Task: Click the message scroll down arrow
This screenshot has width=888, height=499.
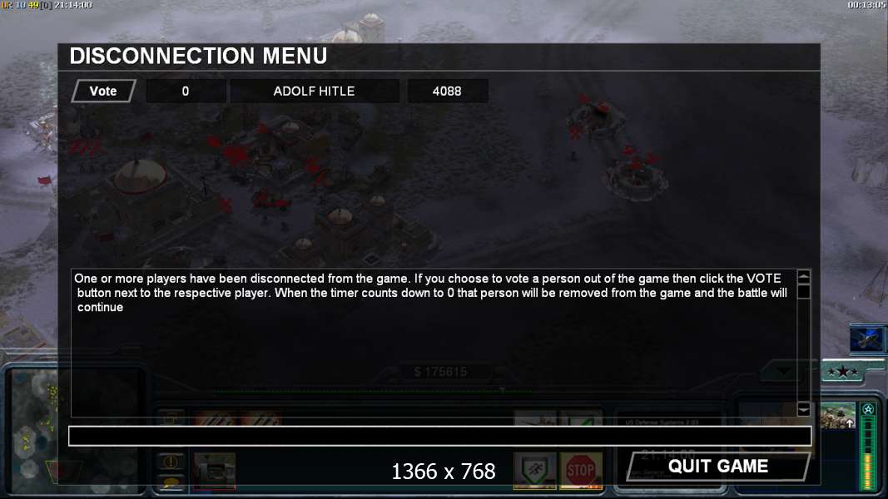Action: point(803,409)
